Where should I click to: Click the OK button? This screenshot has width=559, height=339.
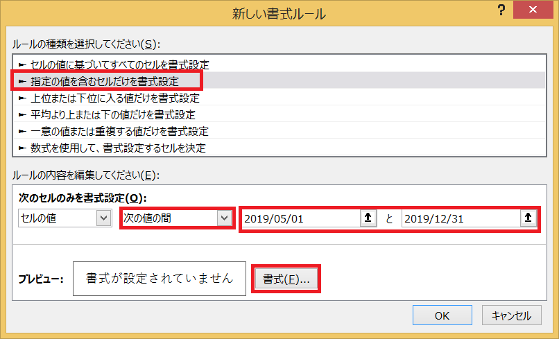442,315
